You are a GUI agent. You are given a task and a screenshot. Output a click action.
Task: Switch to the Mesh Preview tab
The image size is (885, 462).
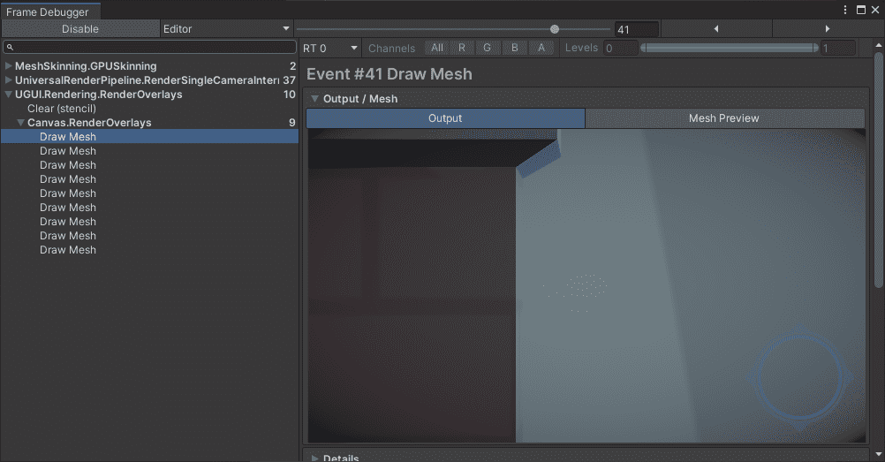coord(724,118)
